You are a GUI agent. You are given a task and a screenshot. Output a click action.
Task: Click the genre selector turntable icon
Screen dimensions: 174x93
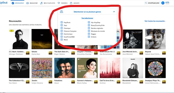(62, 12)
